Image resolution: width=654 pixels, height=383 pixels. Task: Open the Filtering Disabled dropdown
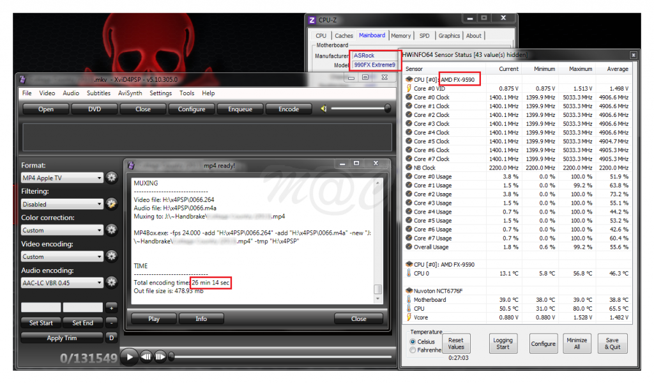click(62, 204)
